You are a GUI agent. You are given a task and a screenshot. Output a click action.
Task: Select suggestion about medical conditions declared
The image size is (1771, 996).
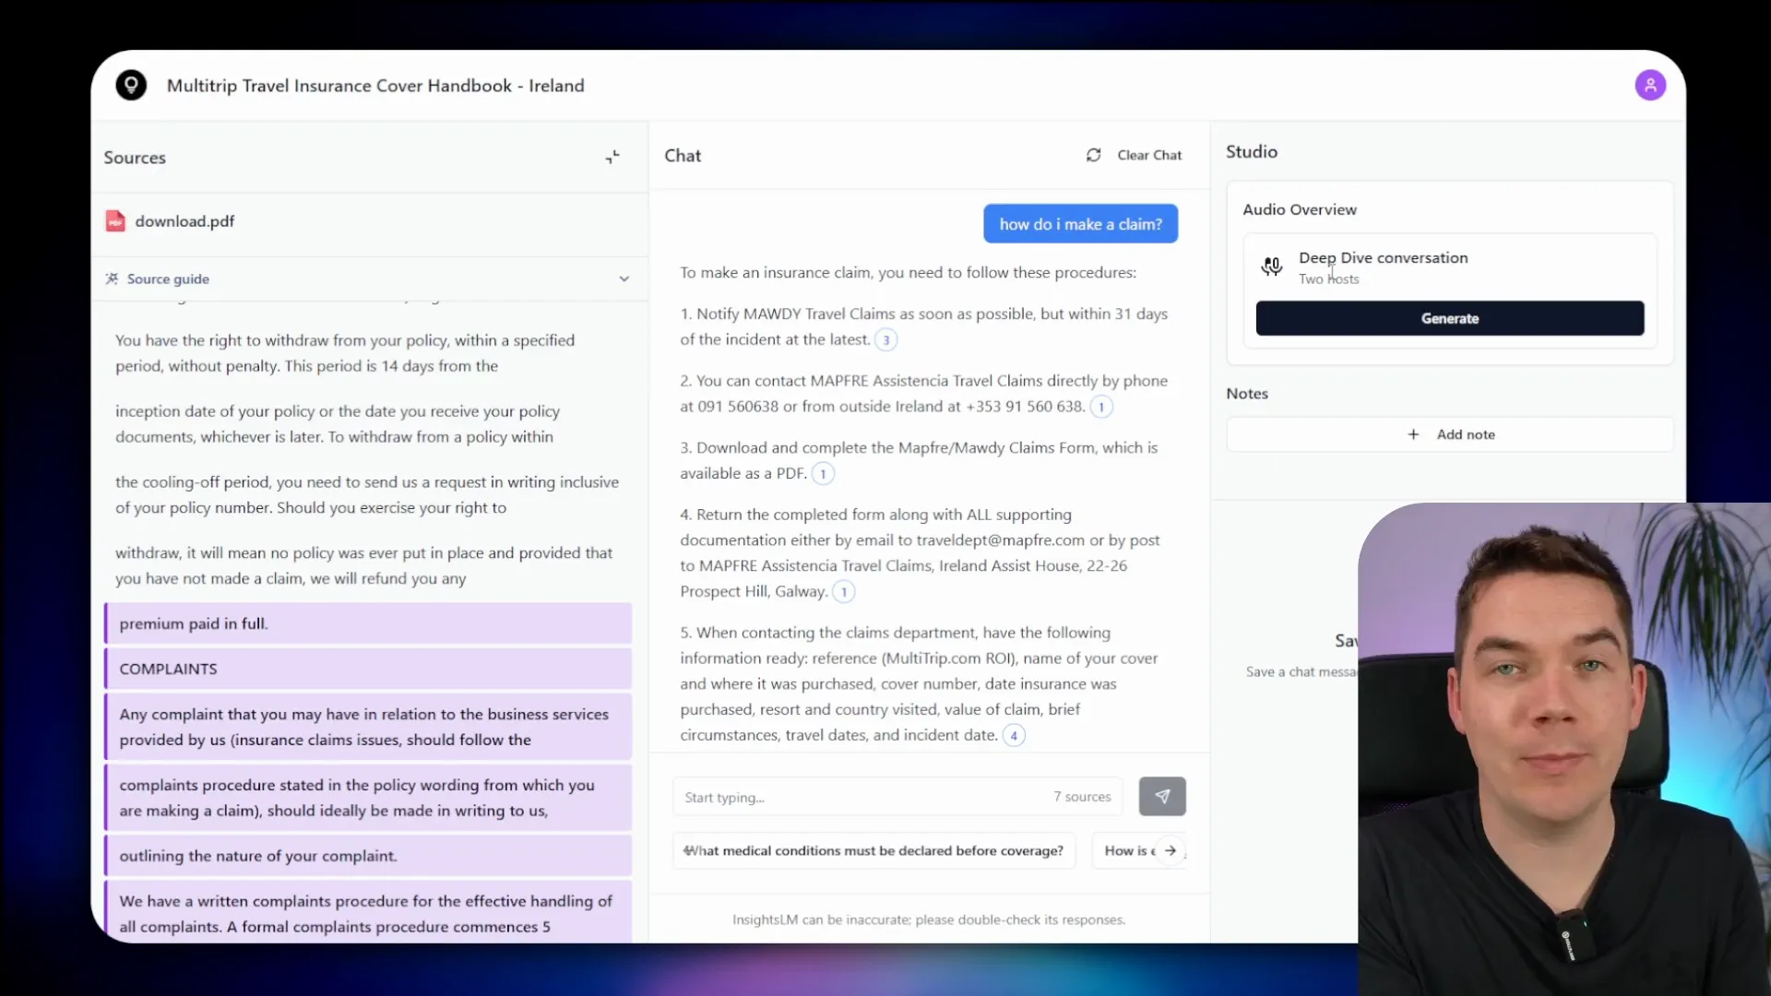874,850
